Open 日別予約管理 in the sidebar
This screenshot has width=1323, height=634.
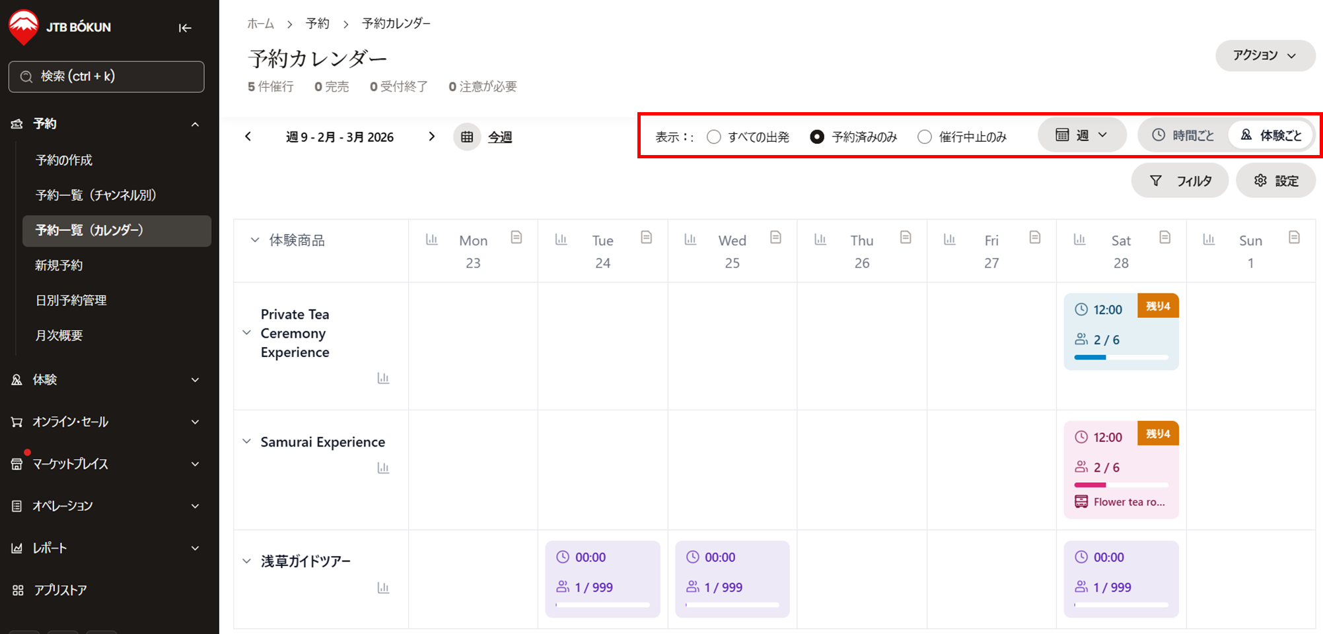click(71, 300)
